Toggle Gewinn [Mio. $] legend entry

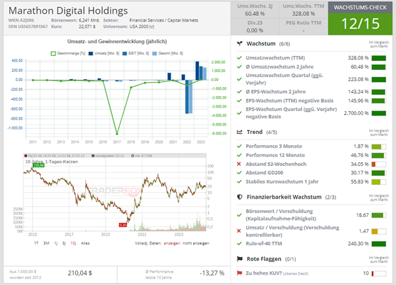click(167, 54)
